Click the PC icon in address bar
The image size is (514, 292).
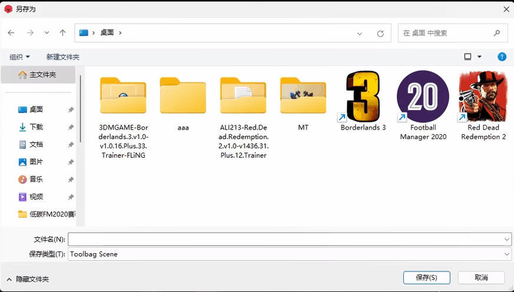tap(84, 33)
